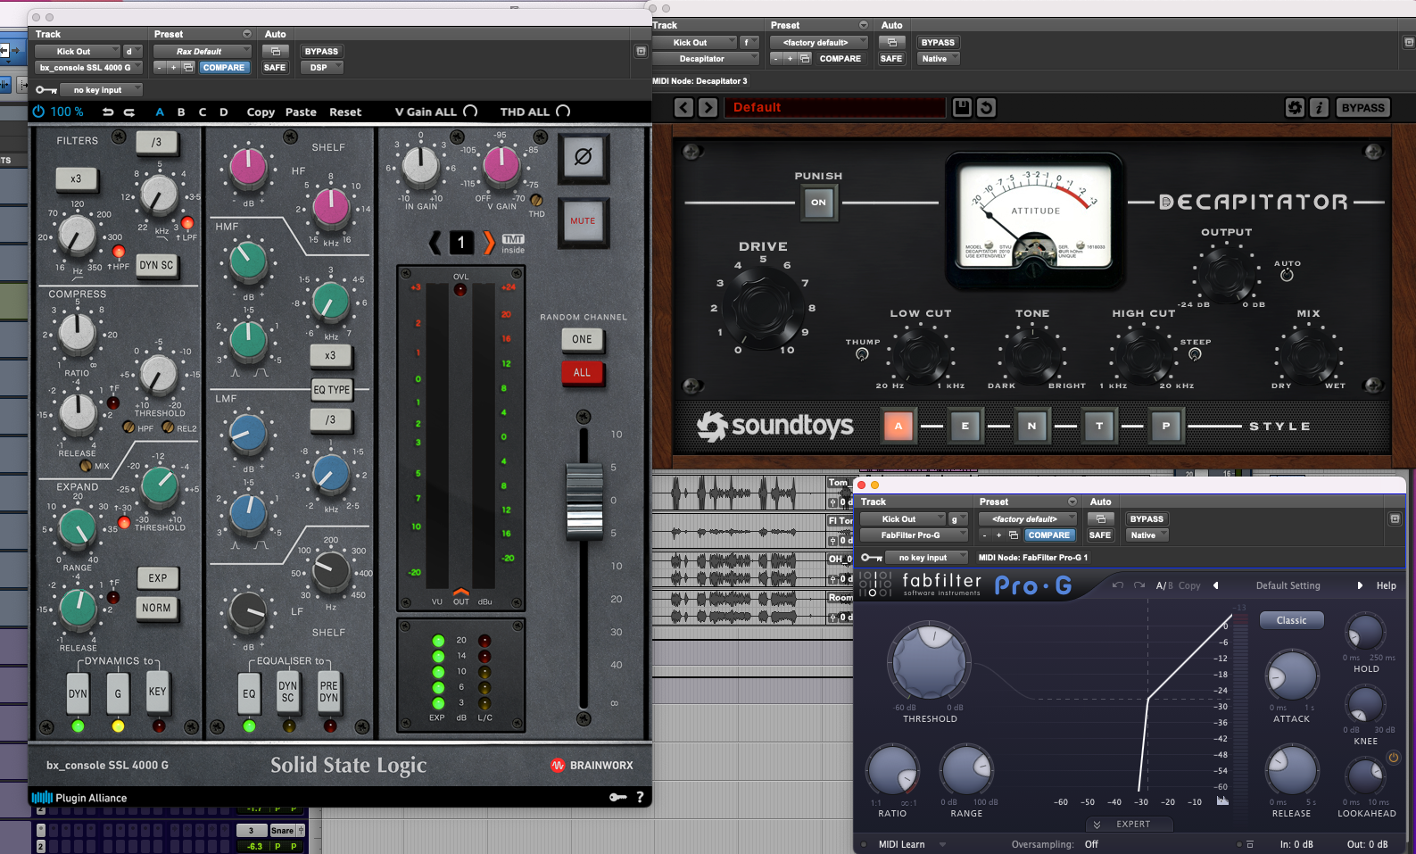Select previous Pro-G preset arrow
The image size is (1416, 854).
click(1215, 585)
